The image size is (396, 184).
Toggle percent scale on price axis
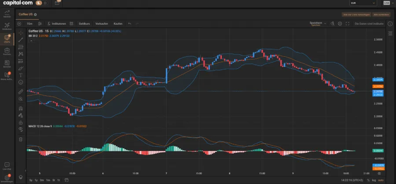(x=368, y=180)
